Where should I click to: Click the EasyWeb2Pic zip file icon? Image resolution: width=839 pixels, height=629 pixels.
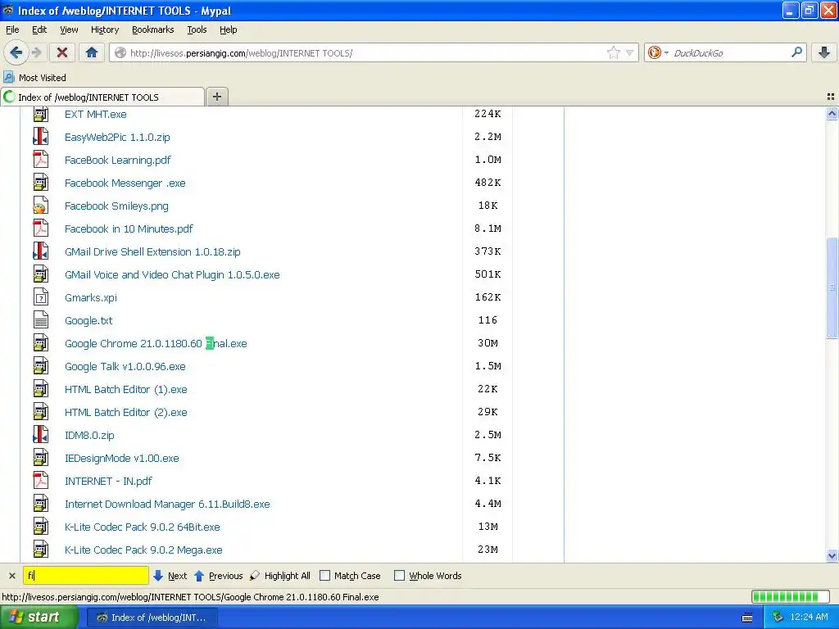(x=41, y=137)
